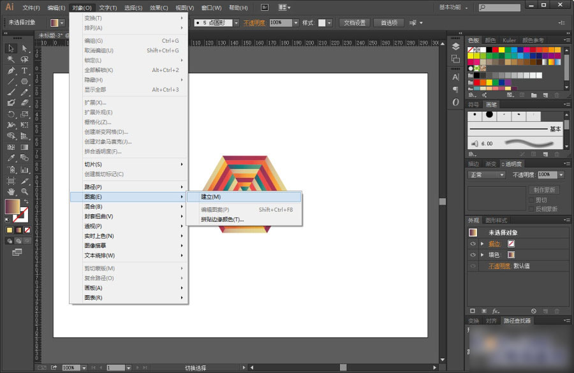This screenshot has height=373, width=574.
Task: Select the Magic Wand tool
Action: point(11,59)
